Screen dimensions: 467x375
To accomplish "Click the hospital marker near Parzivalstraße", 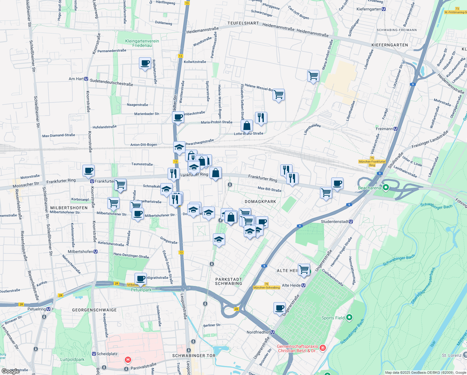I will 128,360.
